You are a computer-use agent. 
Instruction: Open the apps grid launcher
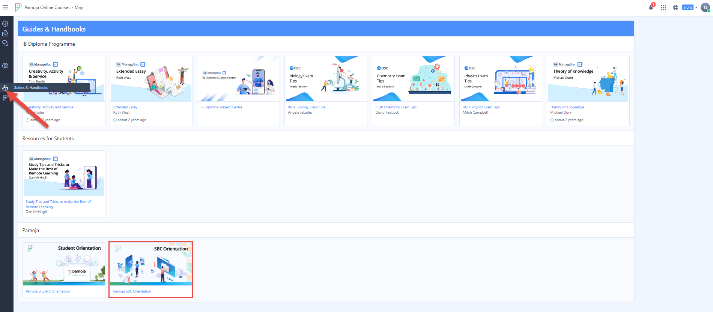(x=663, y=7)
